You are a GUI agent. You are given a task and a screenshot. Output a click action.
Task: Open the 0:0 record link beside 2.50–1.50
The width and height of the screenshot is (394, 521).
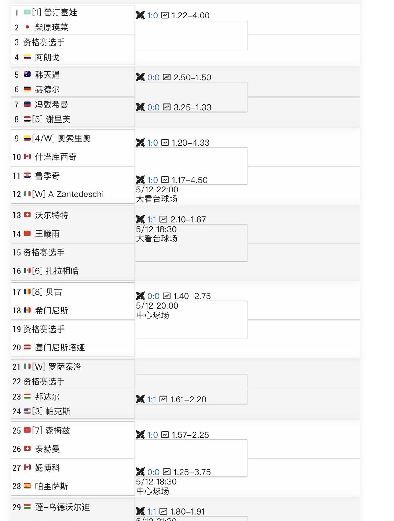coord(153,77)
